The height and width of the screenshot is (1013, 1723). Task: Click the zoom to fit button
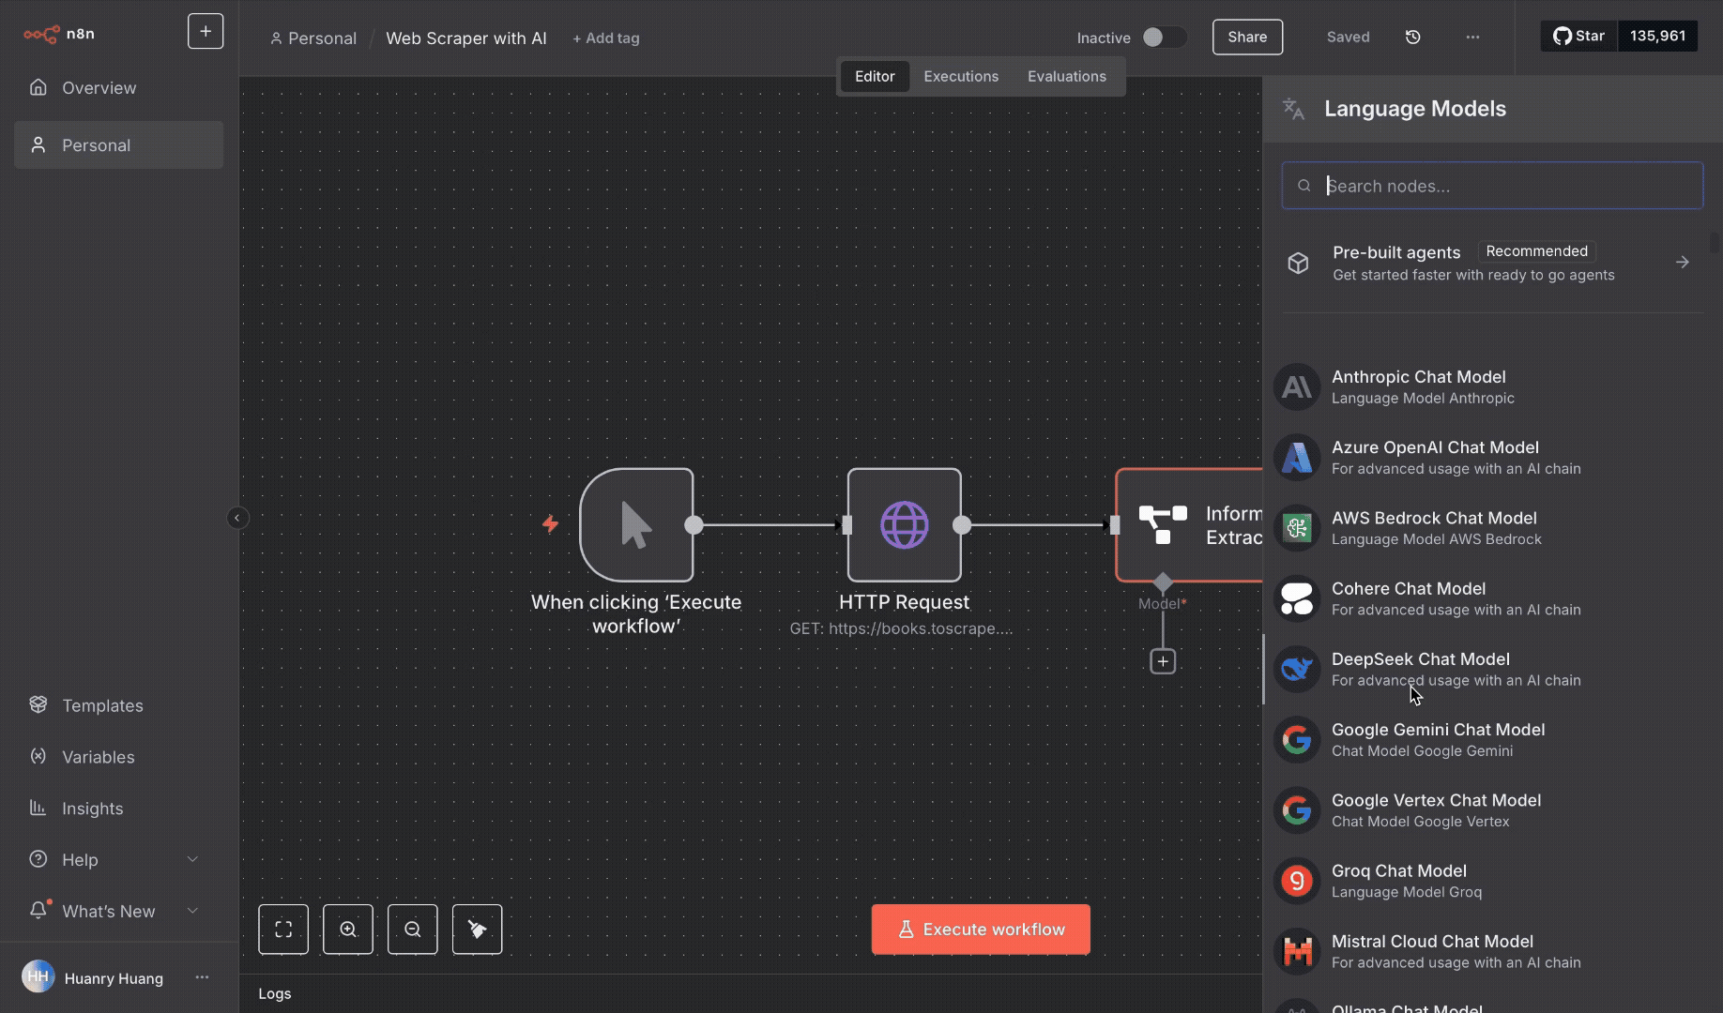pos(283,930)
